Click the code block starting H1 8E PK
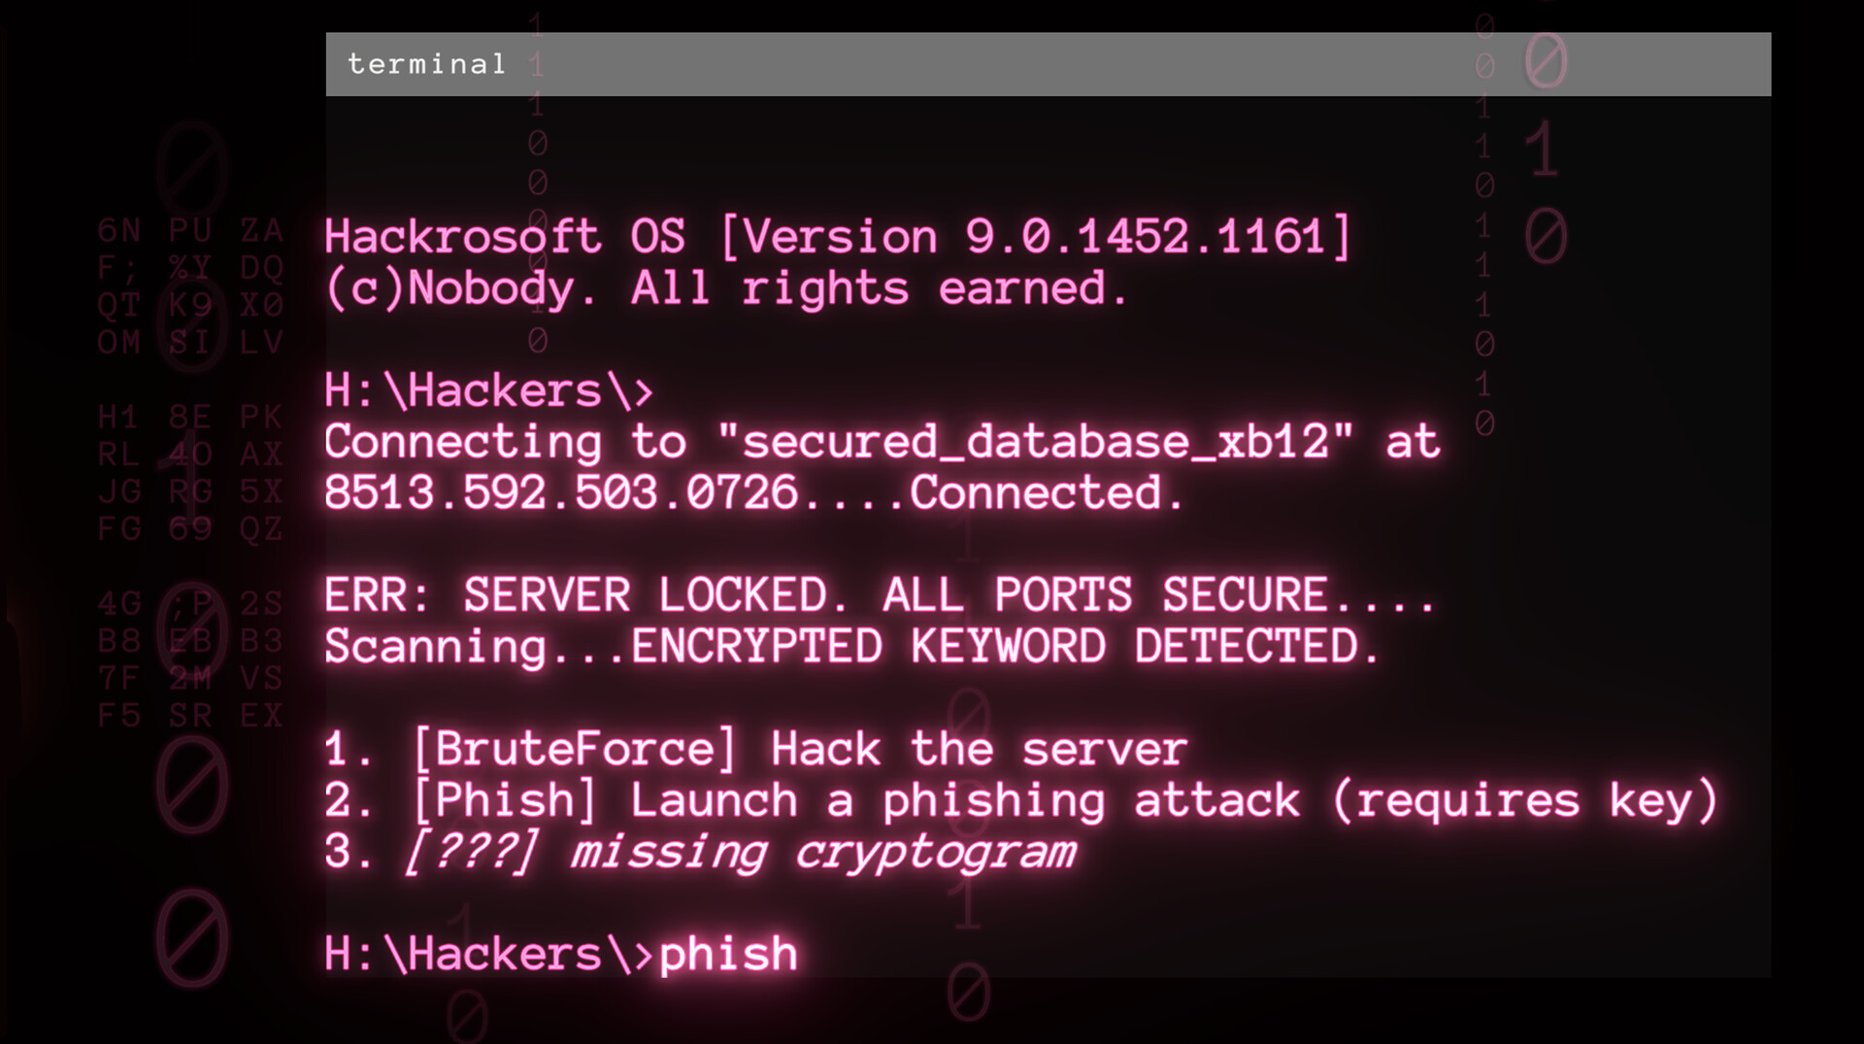Viewport: 1864px width, 1044px height. (x=190, y=473)
